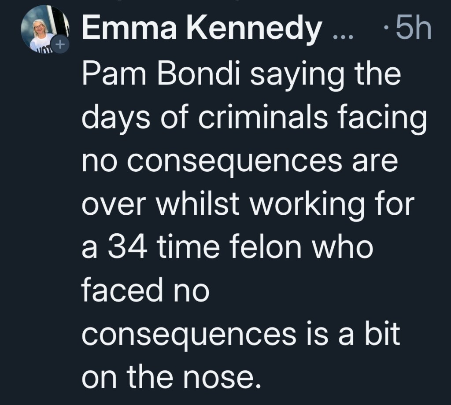Click the line "days of criminals facing"
Viewport: 451px width, 405px height.
254,118
